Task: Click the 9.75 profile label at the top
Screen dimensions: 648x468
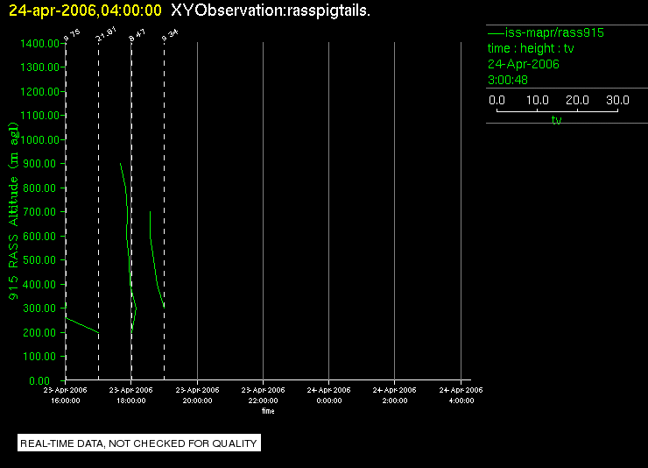Action: 72,36
